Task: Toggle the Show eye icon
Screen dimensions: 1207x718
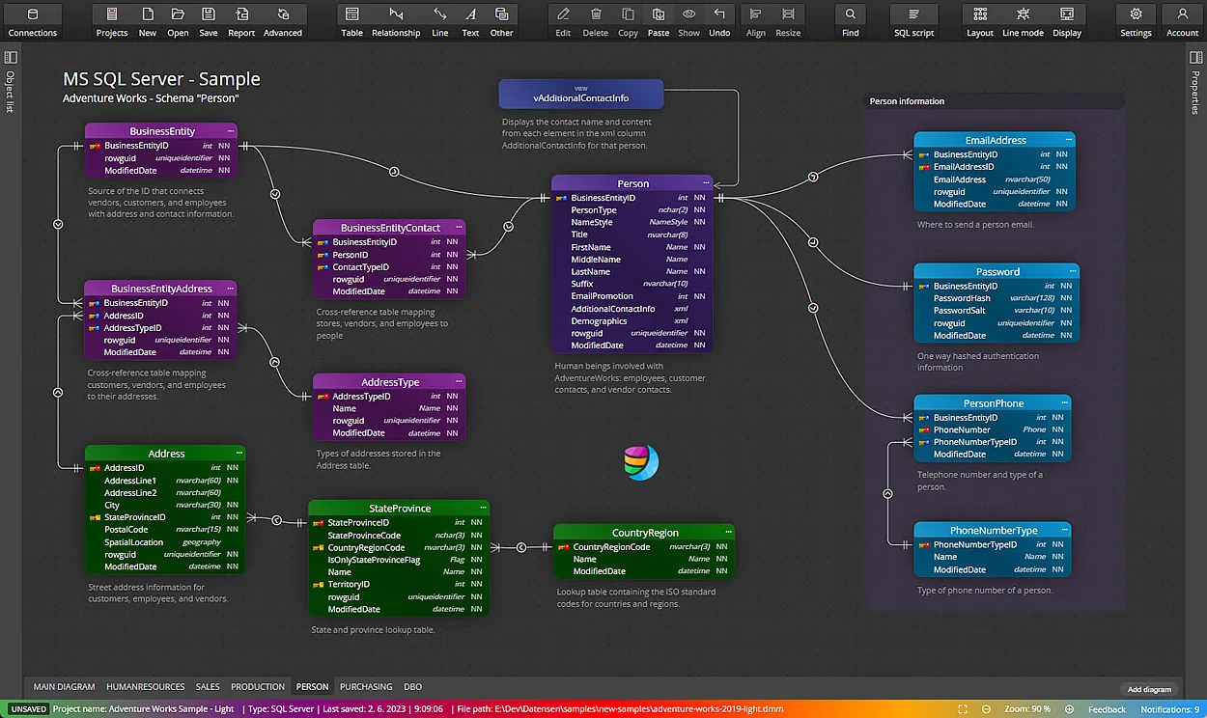Action: (x=688, y=22)
